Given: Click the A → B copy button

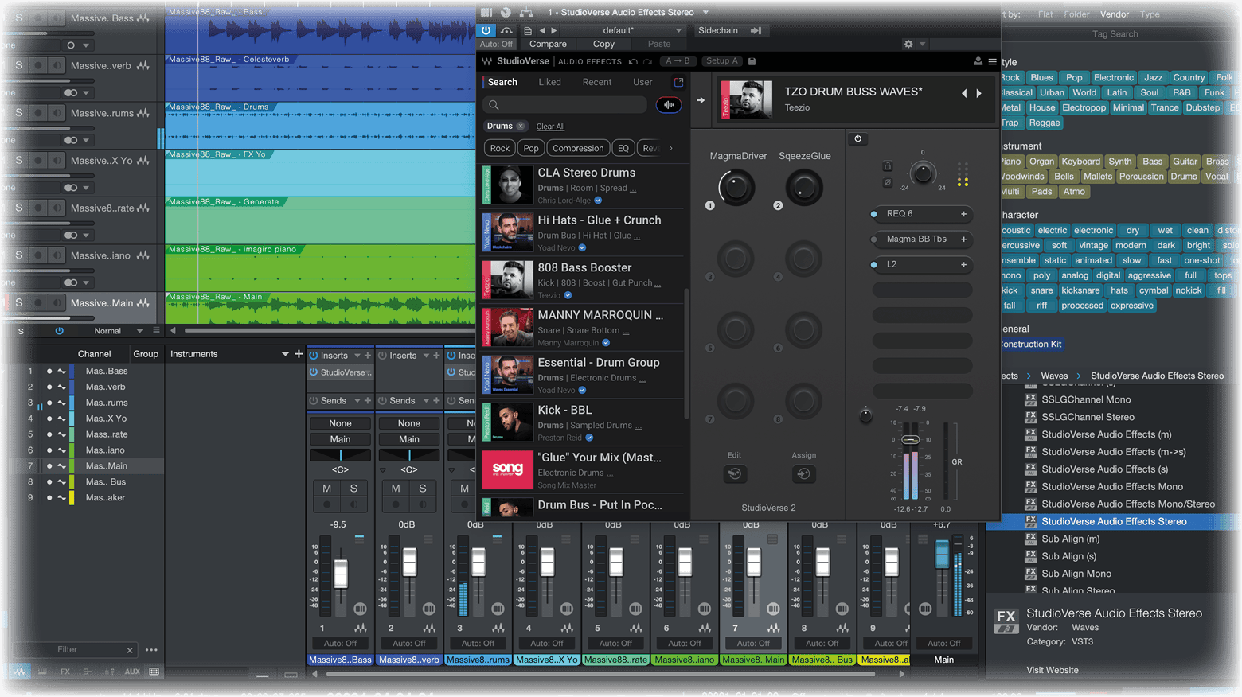Looking at the screenshot, I should [x=678, y=61].
